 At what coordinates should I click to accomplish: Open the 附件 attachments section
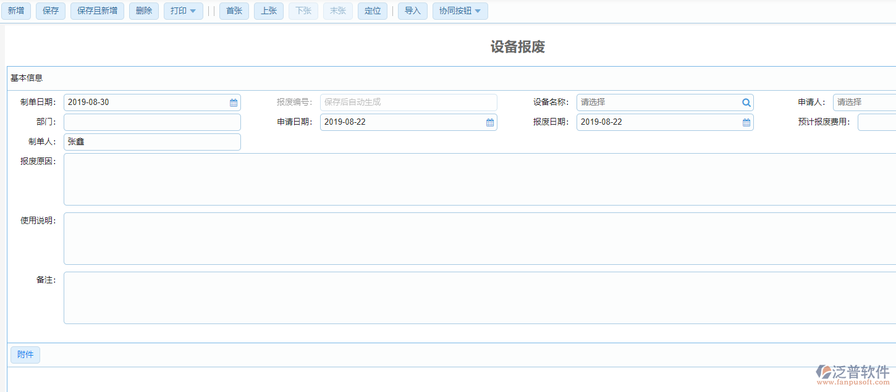click(25, 354)
